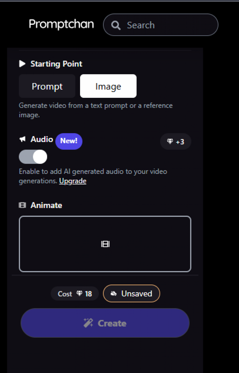Focus the Search input field

[x=161, y=25]
